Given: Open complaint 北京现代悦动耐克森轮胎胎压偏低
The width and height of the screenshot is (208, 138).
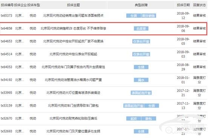Looking at the screenshot, I should click(x=73, y=118).
